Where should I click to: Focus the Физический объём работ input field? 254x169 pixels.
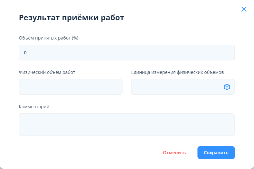71,87
